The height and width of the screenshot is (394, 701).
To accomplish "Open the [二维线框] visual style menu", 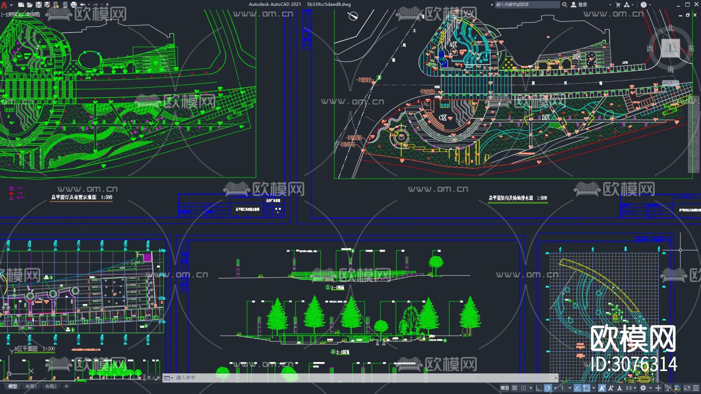I will (x=30, y=14).
